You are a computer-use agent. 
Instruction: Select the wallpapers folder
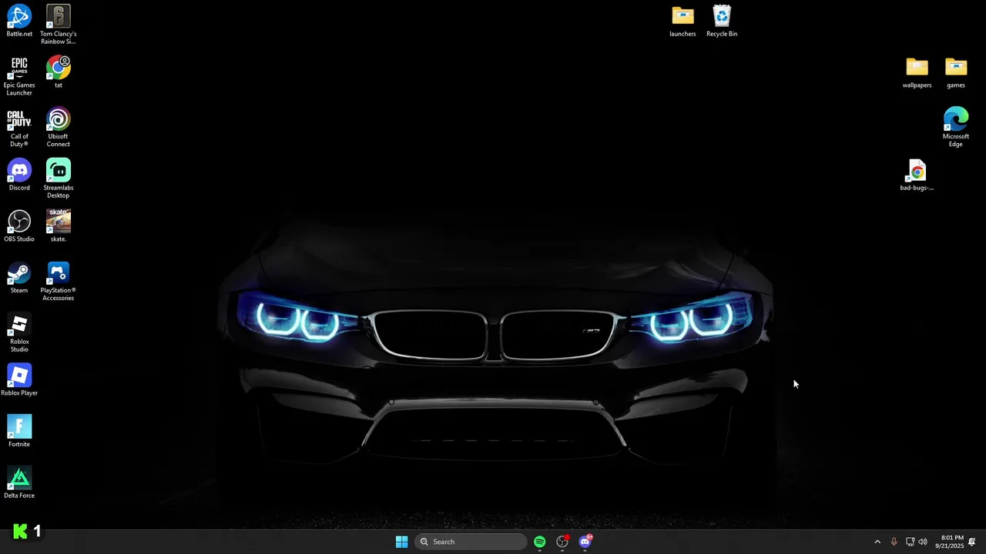pyautogui.click(x=917, y=72)
